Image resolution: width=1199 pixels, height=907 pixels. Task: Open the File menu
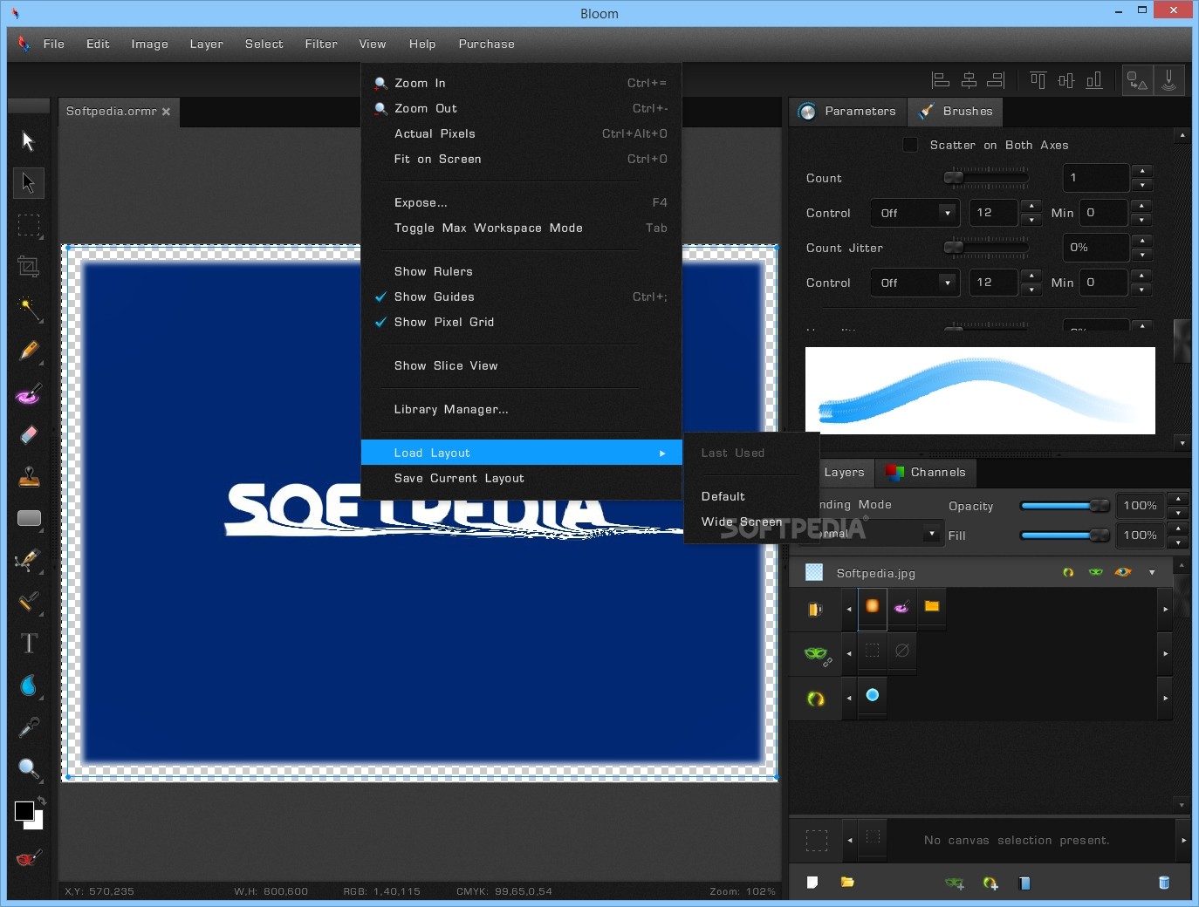point(54,44)
